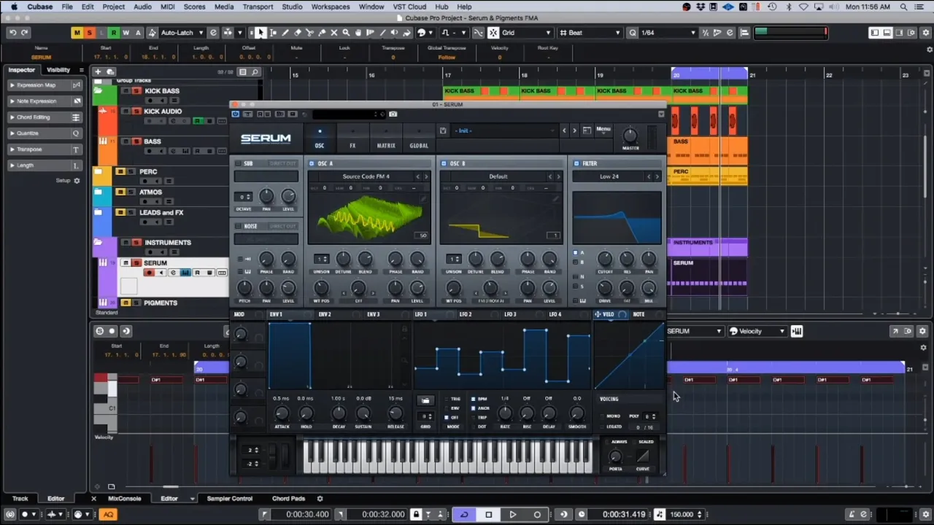
Task: Open the Chord Pads lower zone tab
Action: (x=288, y=499)
